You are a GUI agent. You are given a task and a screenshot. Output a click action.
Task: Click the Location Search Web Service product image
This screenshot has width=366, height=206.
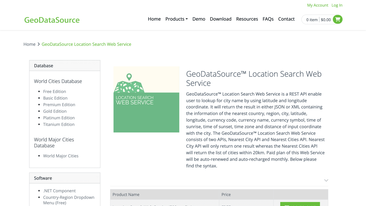tap(146, 99)
